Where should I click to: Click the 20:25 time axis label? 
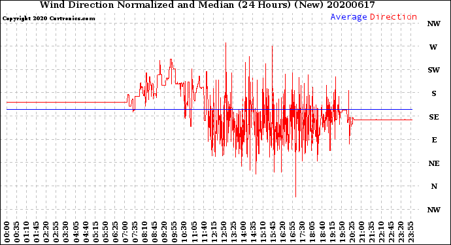click(x=352, y=232)
